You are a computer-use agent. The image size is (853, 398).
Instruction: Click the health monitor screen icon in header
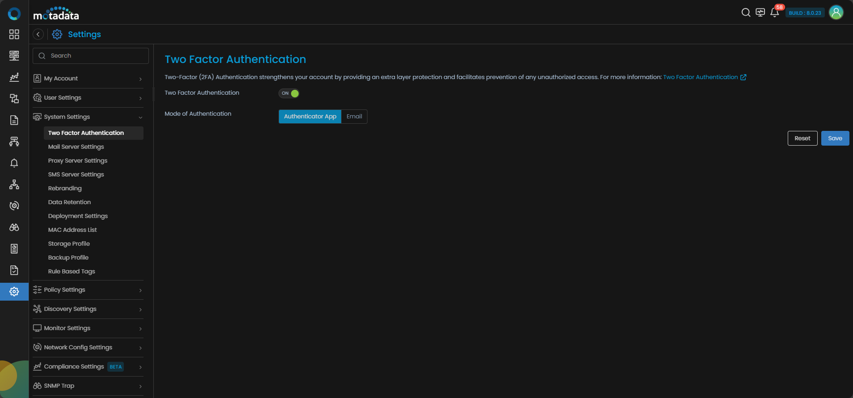760,13
